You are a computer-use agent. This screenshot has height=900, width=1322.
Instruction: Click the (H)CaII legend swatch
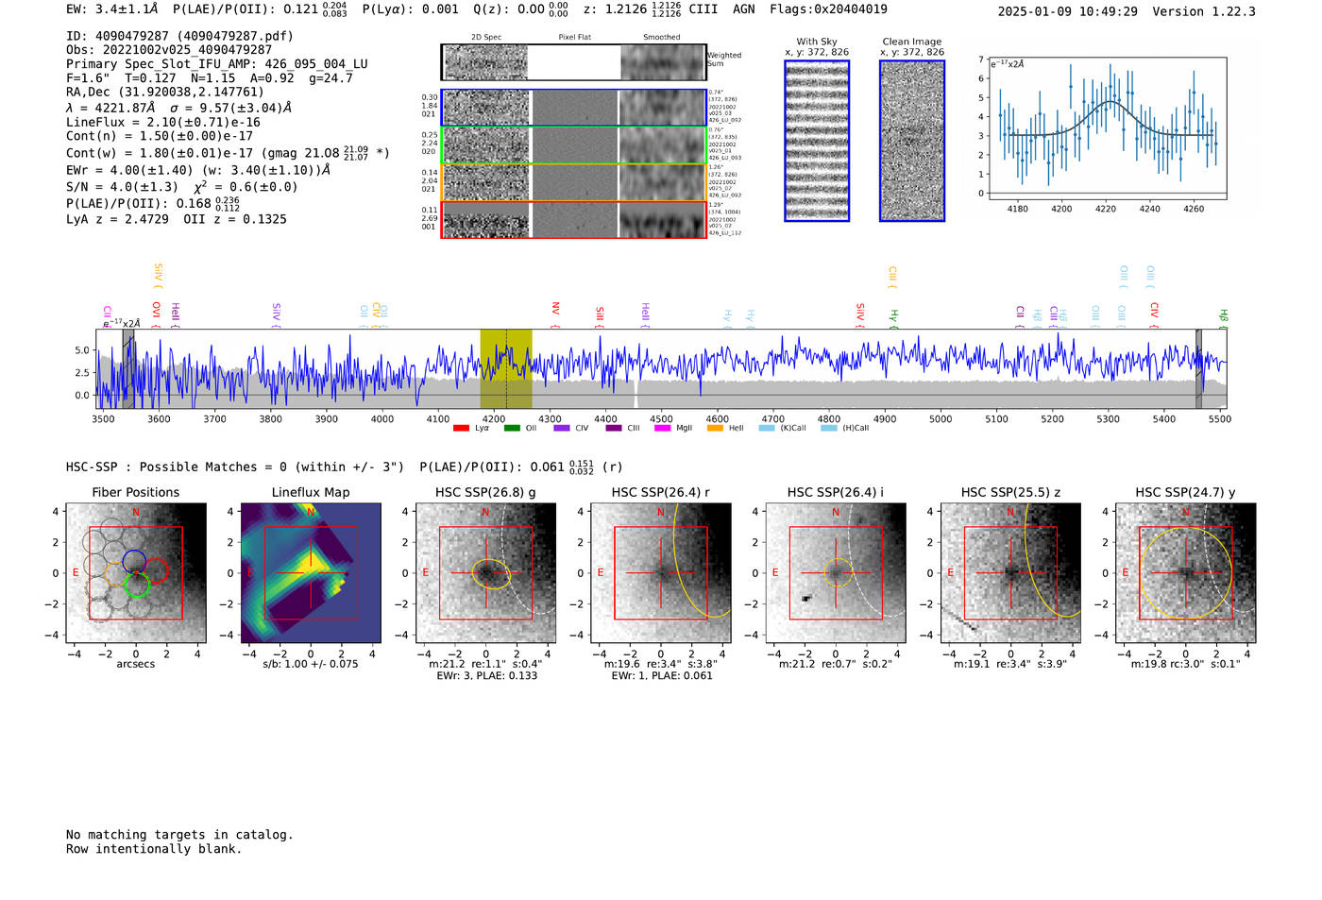tap(829, 429)
